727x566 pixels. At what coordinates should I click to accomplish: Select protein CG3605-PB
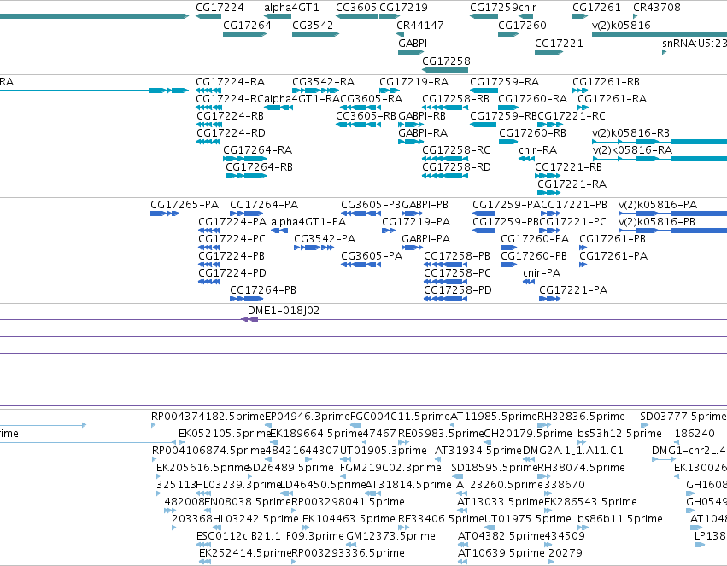[x=361, y=213]
